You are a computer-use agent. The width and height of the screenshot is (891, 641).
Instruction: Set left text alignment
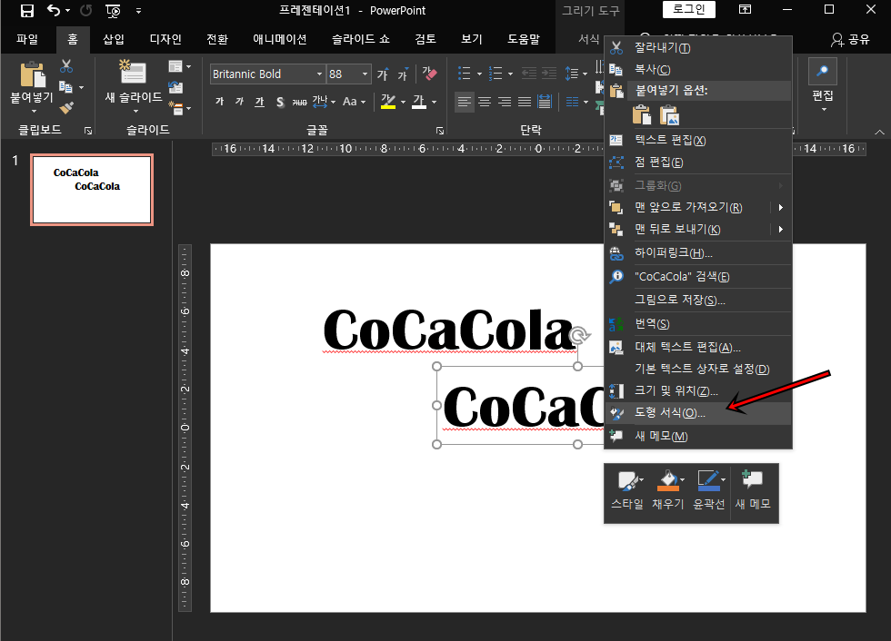[x=465, y=102]
